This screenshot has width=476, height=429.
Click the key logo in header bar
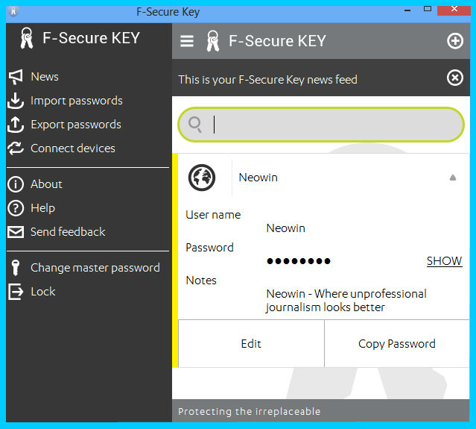pyautogui.click(x=212, y=41)
